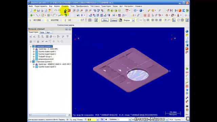Click the move insert arrow down icon
The height and width of the screenshot is (122, 217).
(x=43, y=41)
